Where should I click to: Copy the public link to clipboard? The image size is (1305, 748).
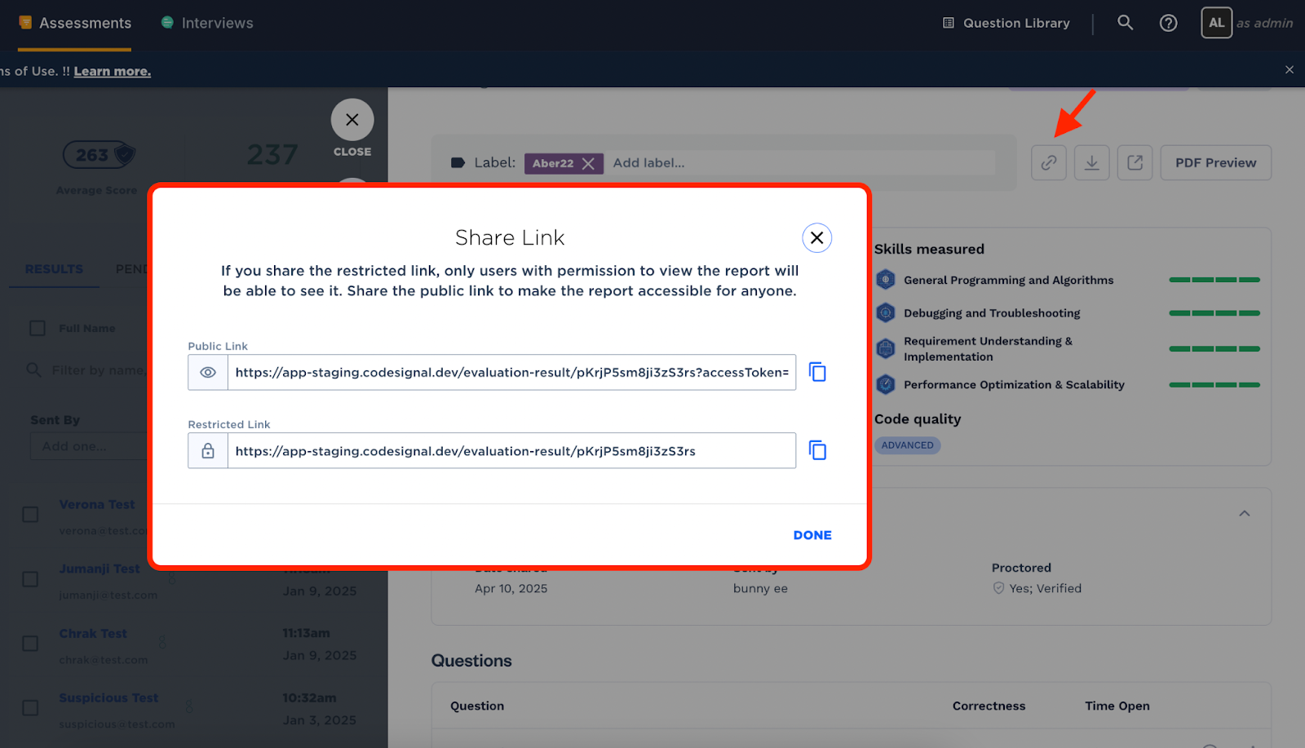pos(817,372)
